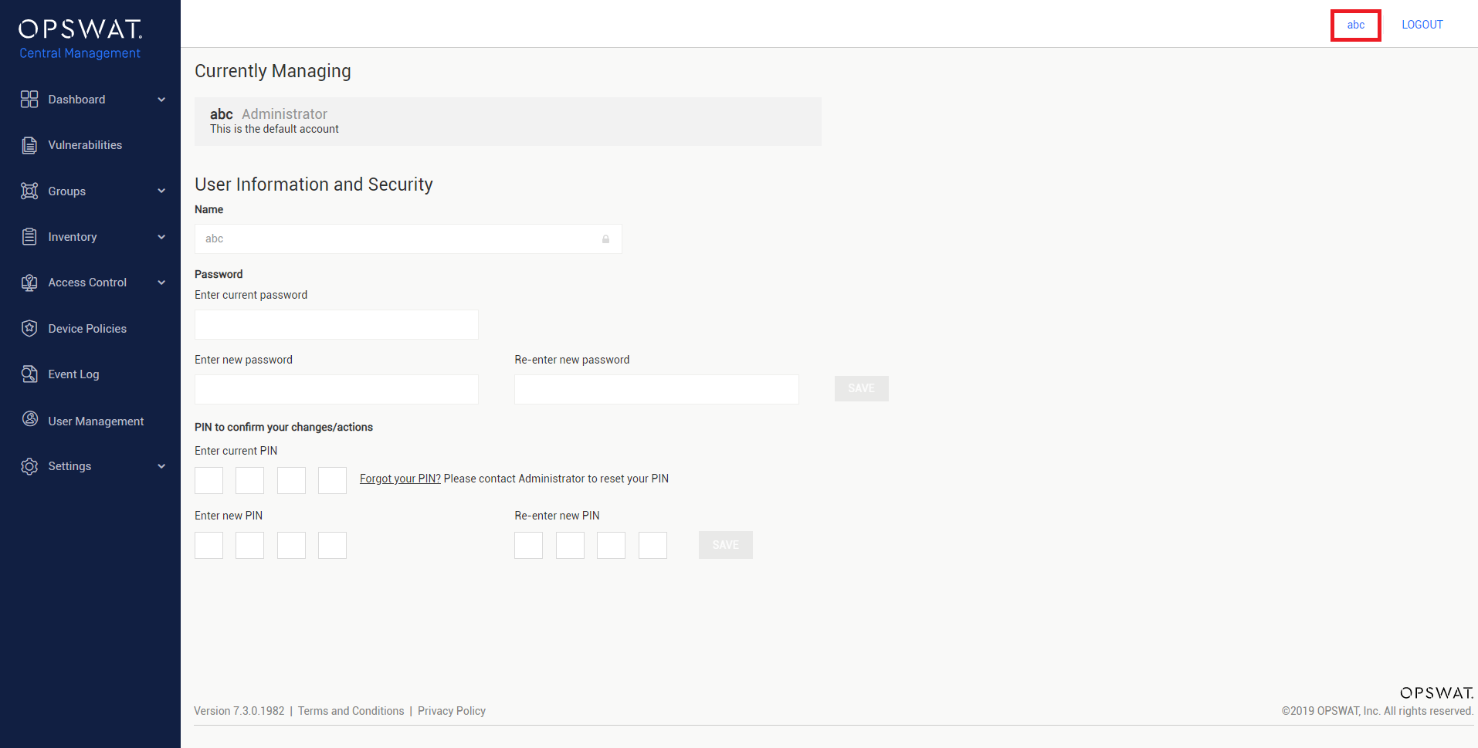This screenshot has width=1478, height=748.
Task: Expand the Groups menu chevron
Action: [161, 191]
